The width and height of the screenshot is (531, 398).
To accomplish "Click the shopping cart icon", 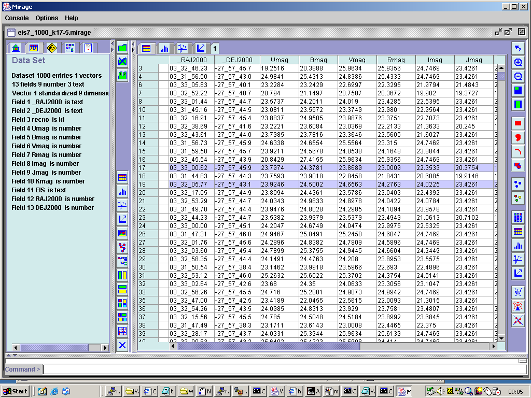I will pos(518,292).
